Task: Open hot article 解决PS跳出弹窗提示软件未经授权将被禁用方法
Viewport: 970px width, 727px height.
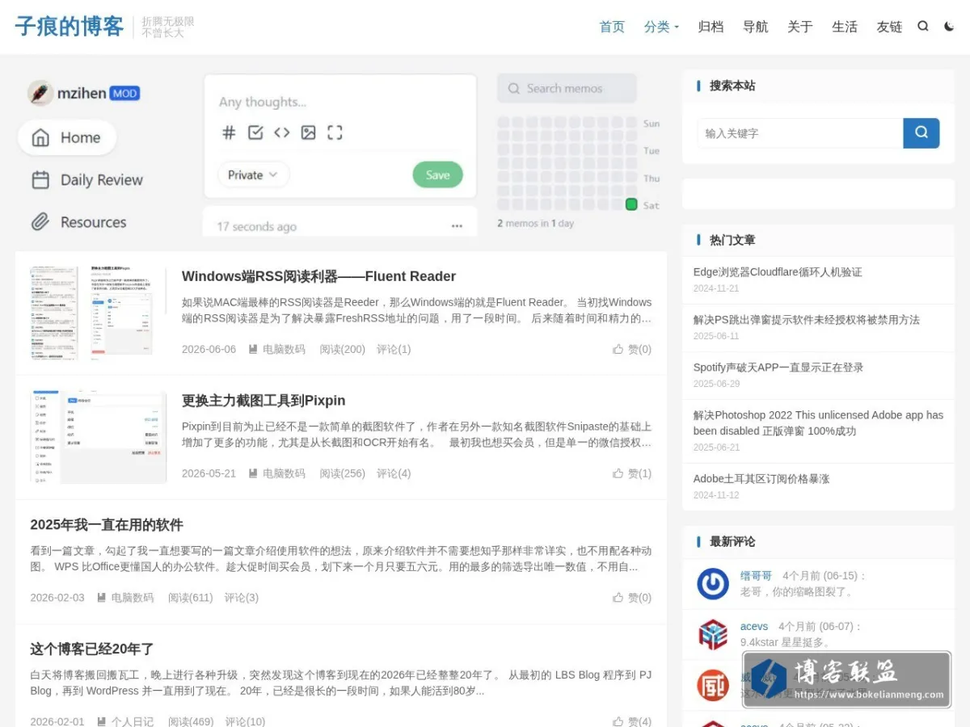Action: click(807, 320)
